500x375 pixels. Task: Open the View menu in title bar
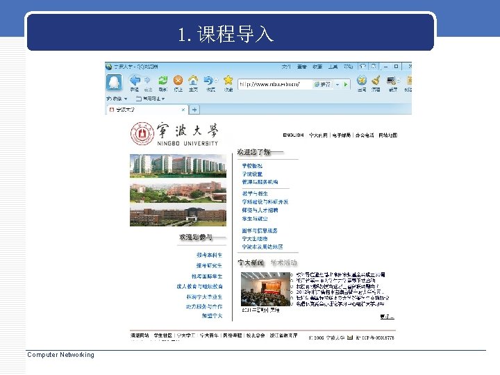[301, 67]
